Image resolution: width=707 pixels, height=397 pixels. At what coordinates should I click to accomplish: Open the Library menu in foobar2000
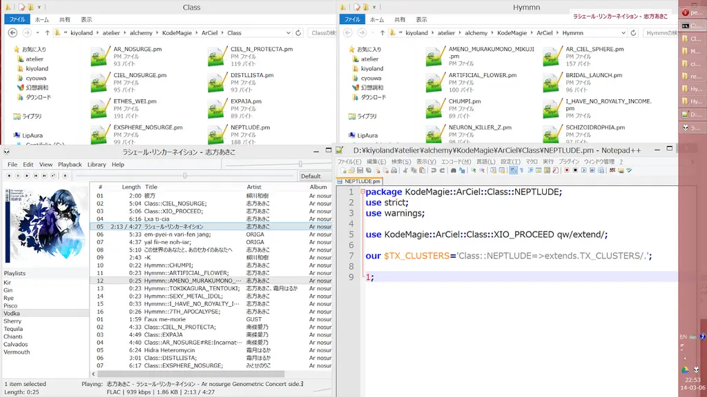[97, 164]
